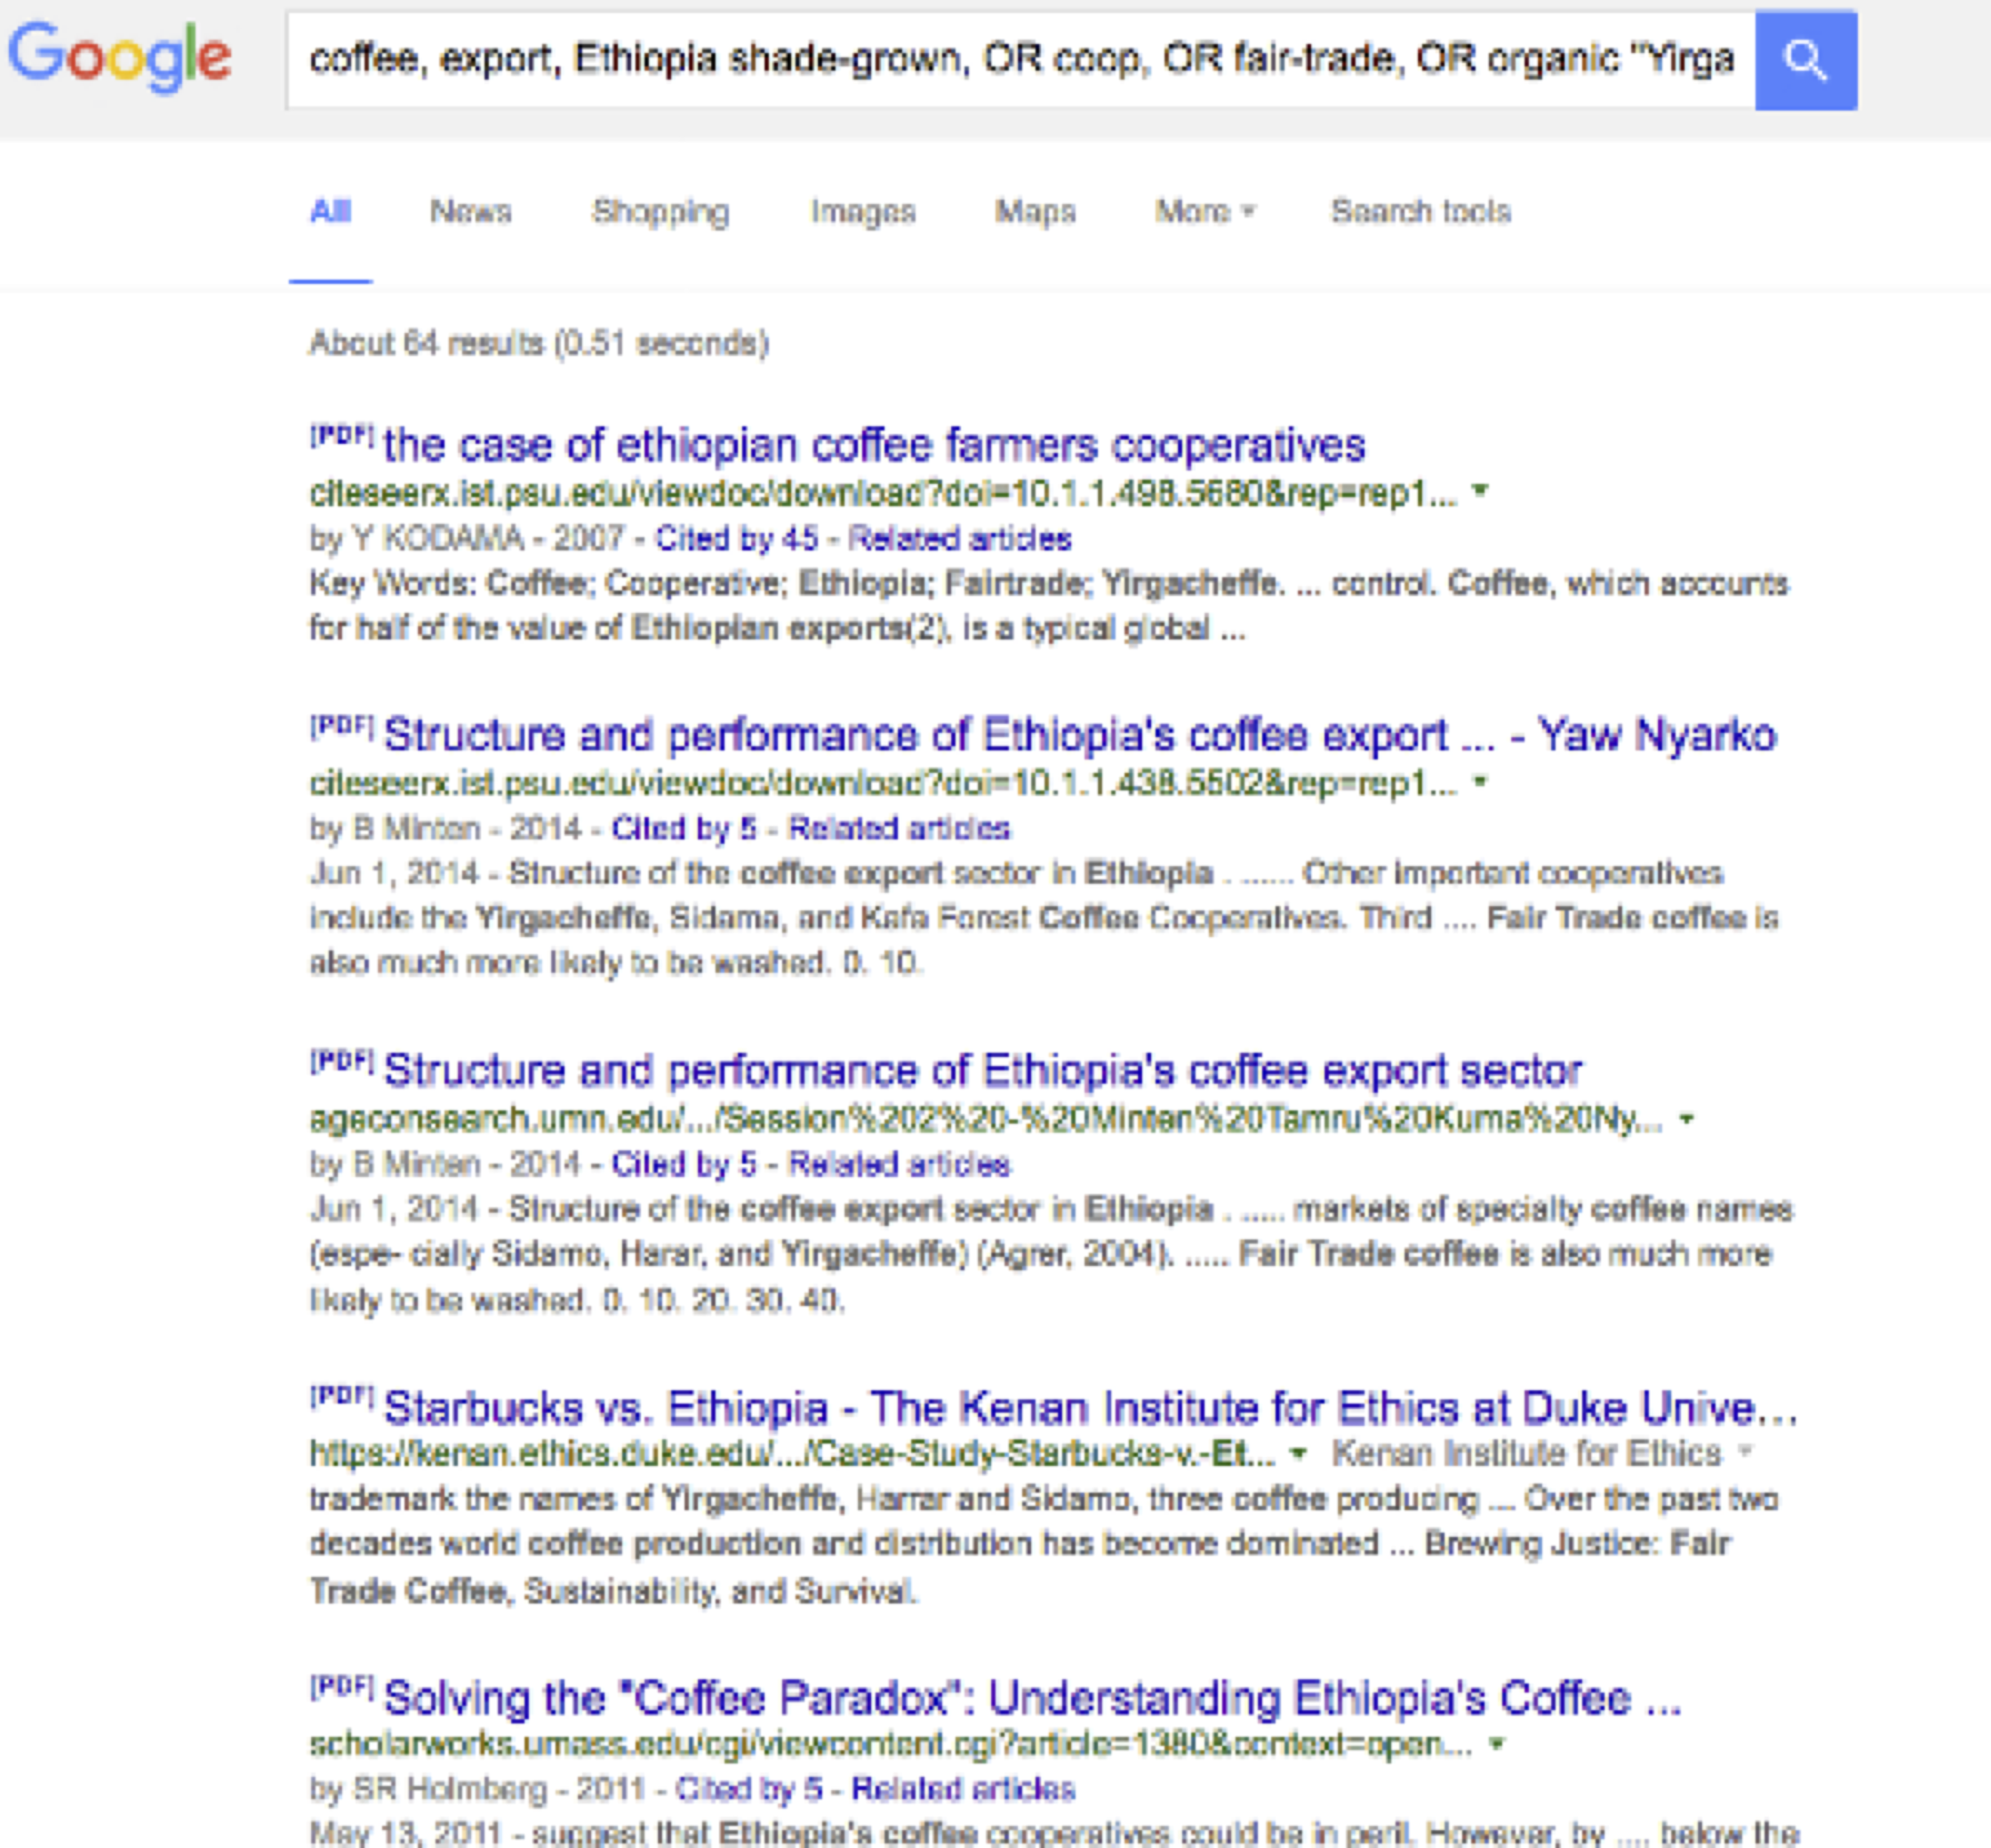Image resolution: width=1991 pixels, height=1848 pixels.
Task: Click the blue search magnifier button
Action: (x=1805, y=60)
